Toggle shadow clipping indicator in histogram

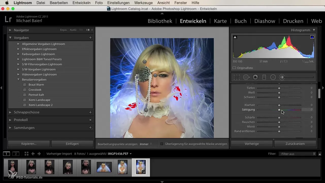(x=235, y=37)
